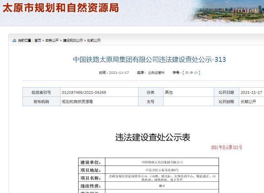Viewport: 264px width, 193px height.
Task: Click the home icon beside 当前位置
Action: tap(14, 40)
